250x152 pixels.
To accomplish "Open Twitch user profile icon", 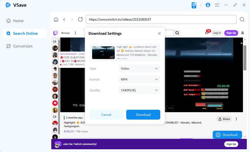I will pos(243,33).
